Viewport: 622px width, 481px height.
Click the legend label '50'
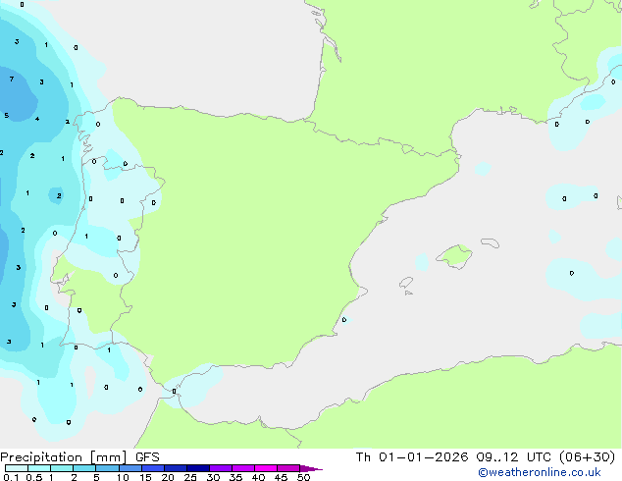303,477
